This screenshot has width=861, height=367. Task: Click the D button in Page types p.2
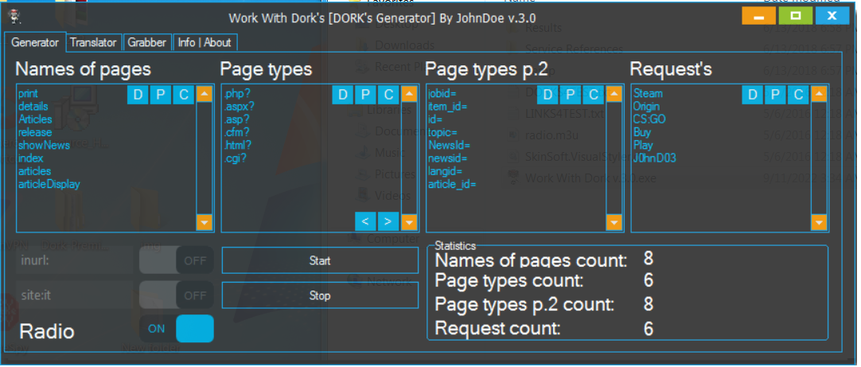click(x=548, y=96)
